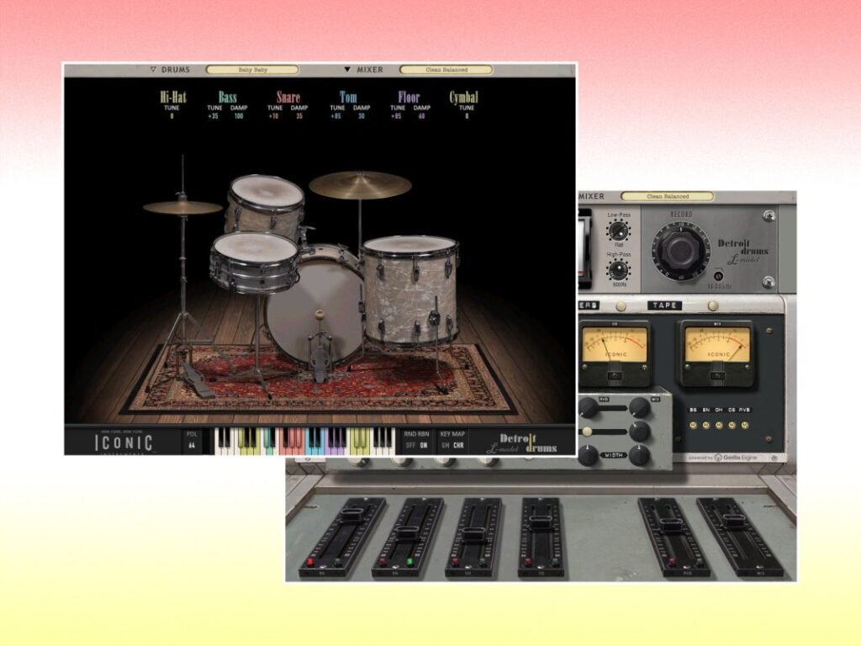Select the Snare drum label
861x646 pixels.
click(288, 98)
